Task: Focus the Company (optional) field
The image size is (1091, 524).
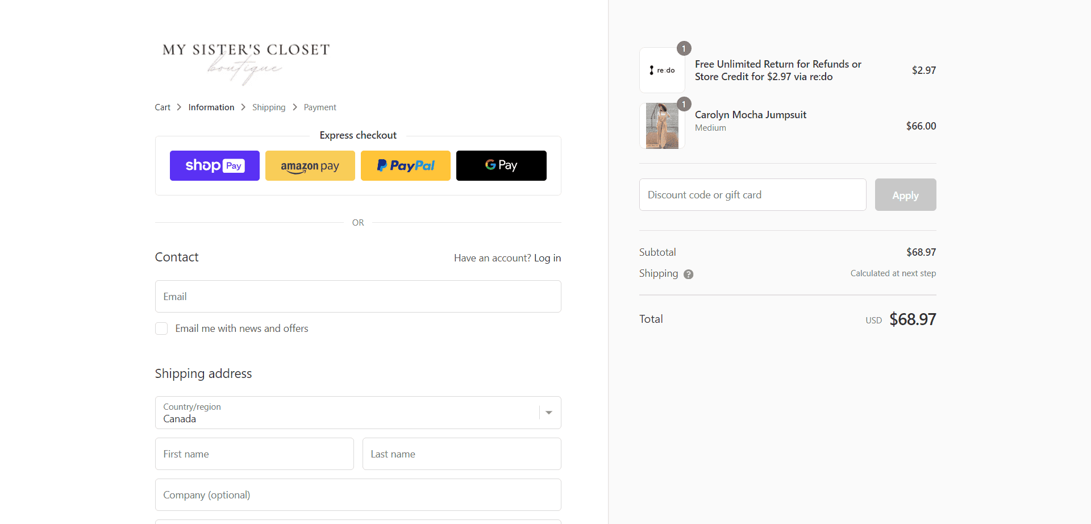Action: pos(358,495)
